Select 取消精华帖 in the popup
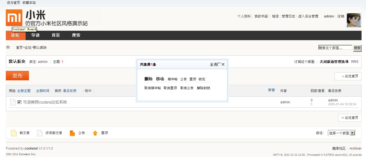Viewport: 366px width, 159px height. tap(153, 88)
